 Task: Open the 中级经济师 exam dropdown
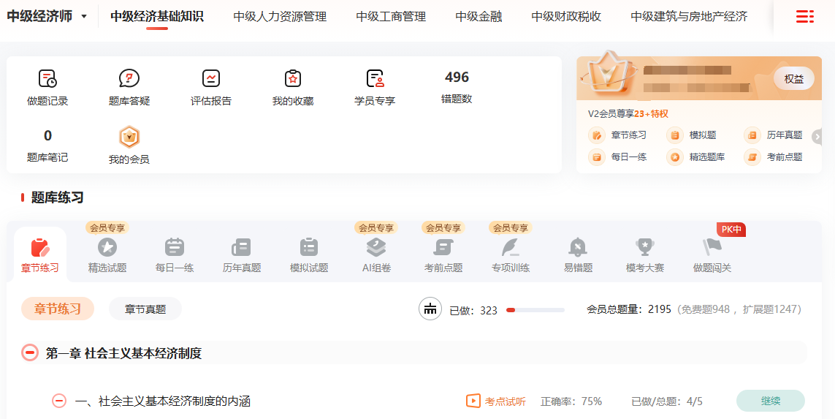(x=47, y=16)
